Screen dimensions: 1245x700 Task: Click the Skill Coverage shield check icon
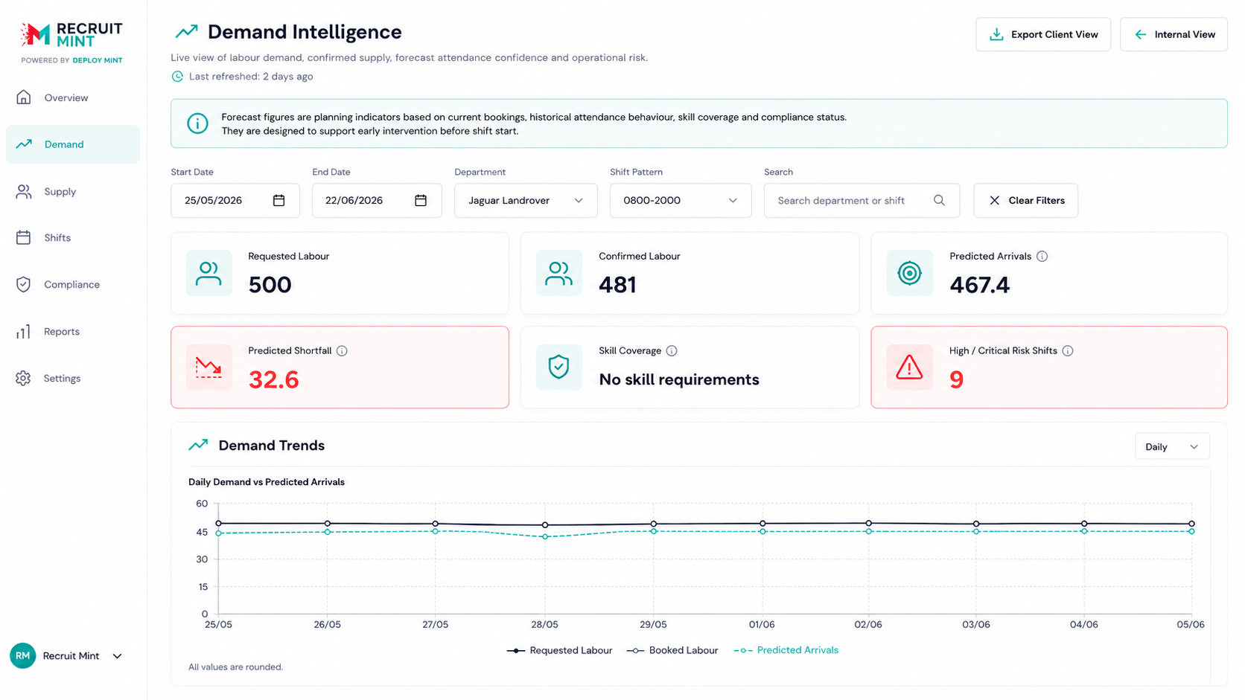point(558,367)
